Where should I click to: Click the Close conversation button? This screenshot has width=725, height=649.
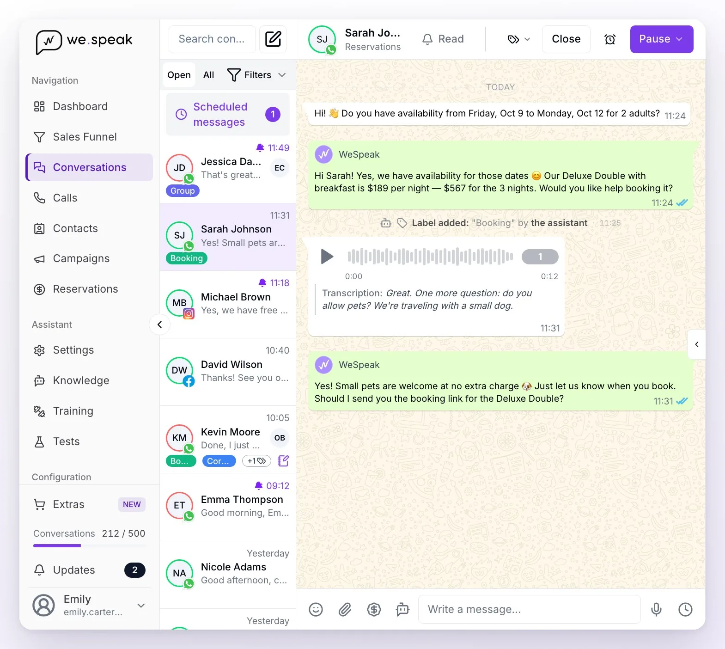tap(566, 39)
